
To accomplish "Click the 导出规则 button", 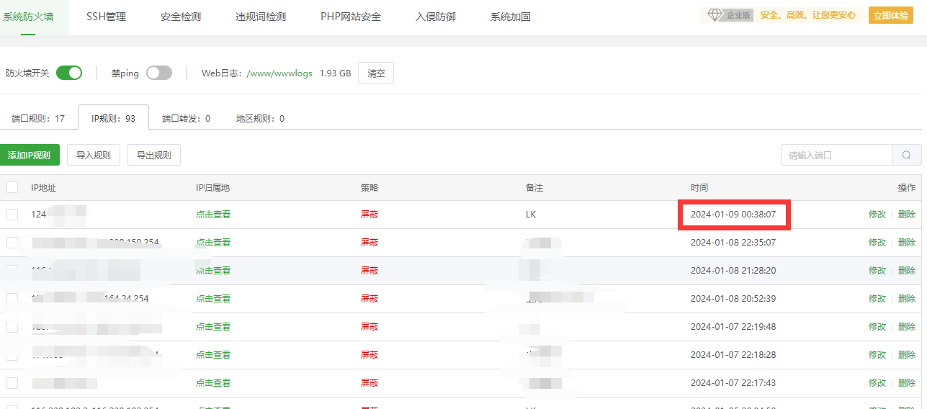I will (154, 155).
